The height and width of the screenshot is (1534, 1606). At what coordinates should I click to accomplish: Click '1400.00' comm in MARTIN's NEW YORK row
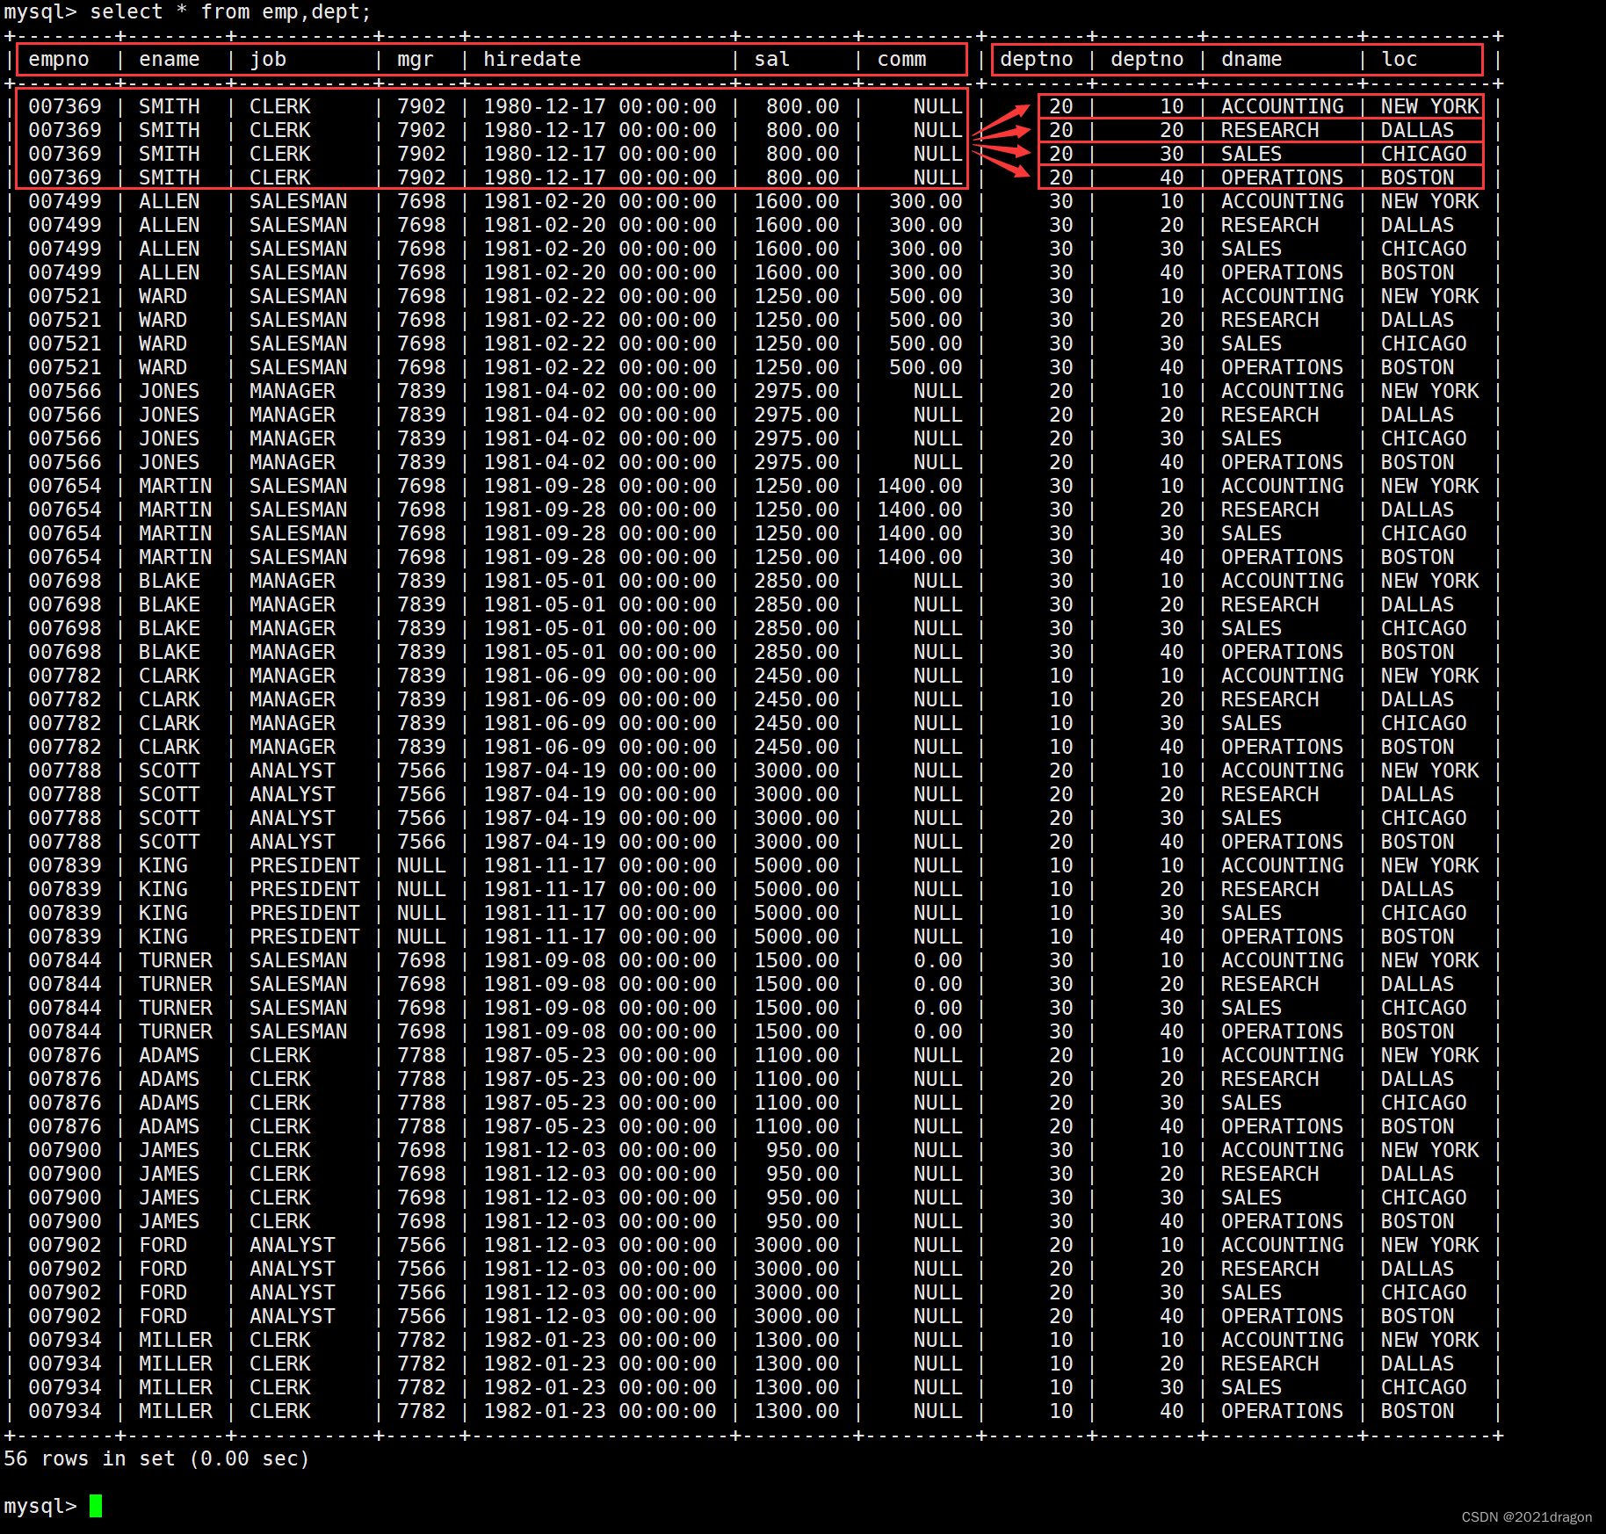920,486
